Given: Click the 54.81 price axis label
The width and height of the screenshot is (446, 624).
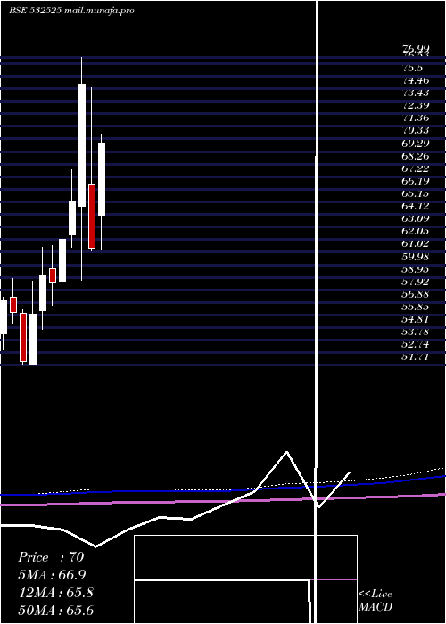Looking at the screenshot, I should 416,319.
